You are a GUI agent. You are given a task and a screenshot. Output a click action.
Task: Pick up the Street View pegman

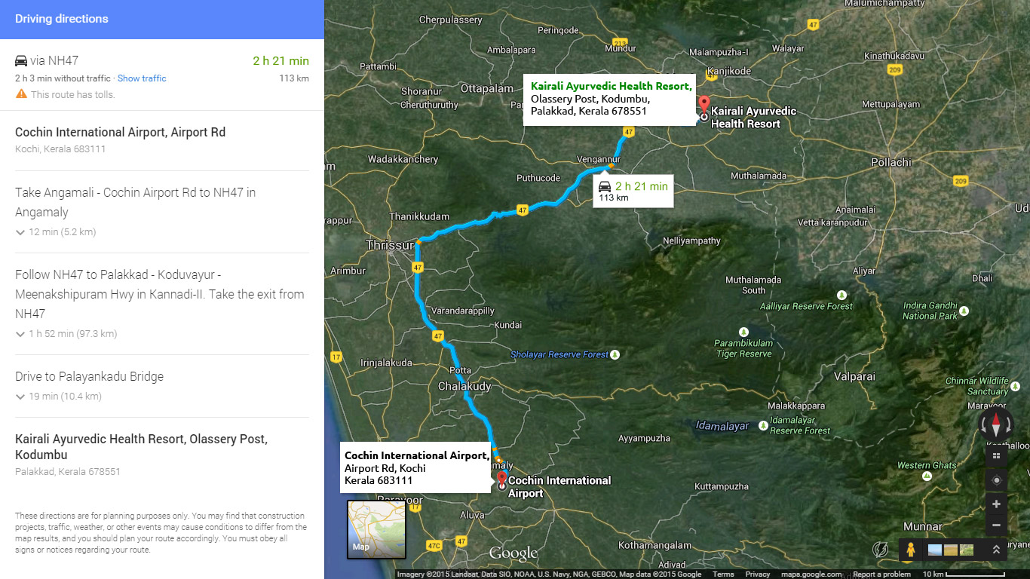[x=910, y=550]
